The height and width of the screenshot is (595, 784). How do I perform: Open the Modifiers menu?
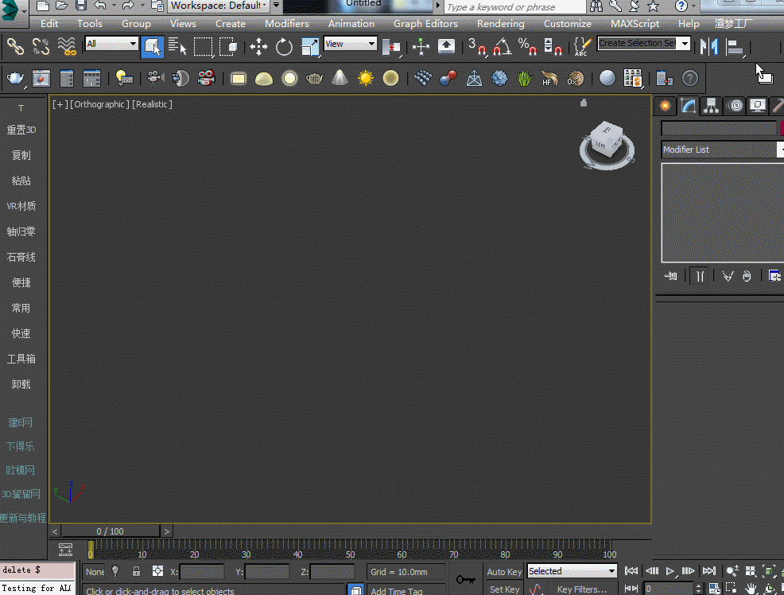(x=286, y=24)
